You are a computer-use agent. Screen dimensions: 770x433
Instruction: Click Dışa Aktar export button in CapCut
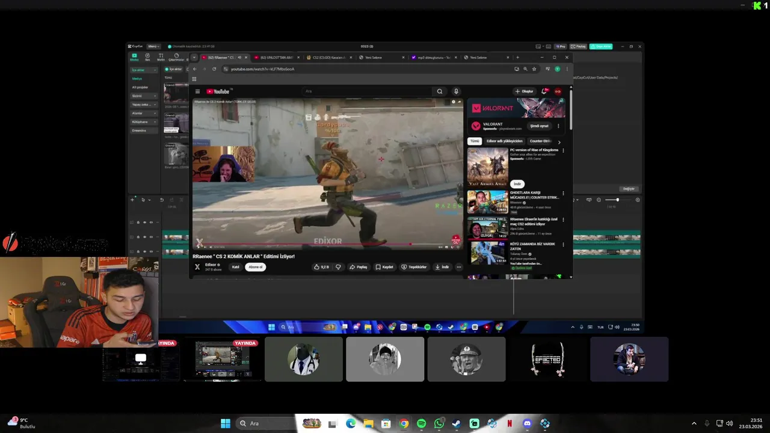point(601,46)
